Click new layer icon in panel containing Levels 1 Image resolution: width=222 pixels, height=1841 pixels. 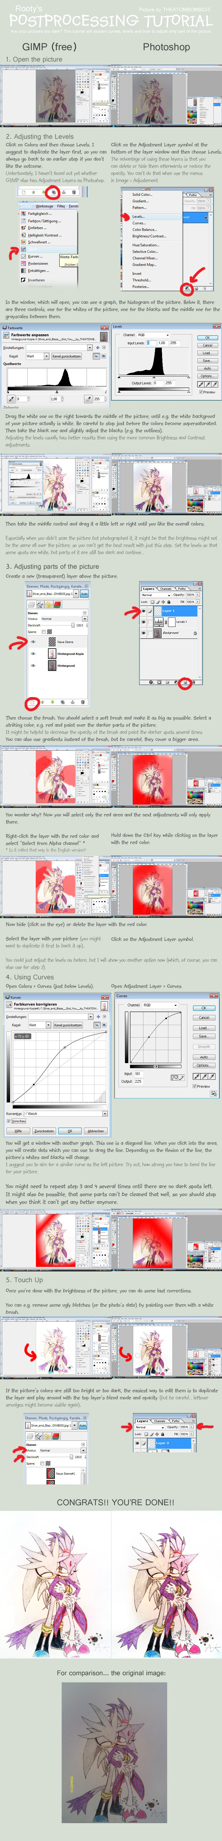186,682
